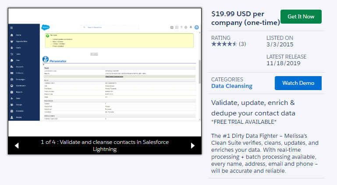Open the Data Cleansing category link

coord(232,86)
